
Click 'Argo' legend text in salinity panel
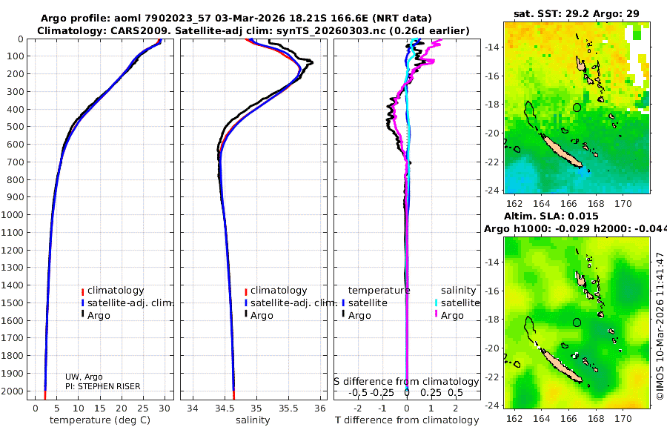[262, 316]
